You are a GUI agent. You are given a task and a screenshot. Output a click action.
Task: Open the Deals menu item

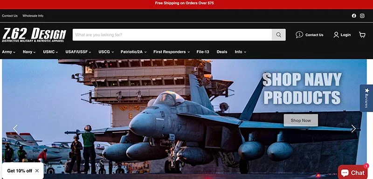(x=222, y=52)
